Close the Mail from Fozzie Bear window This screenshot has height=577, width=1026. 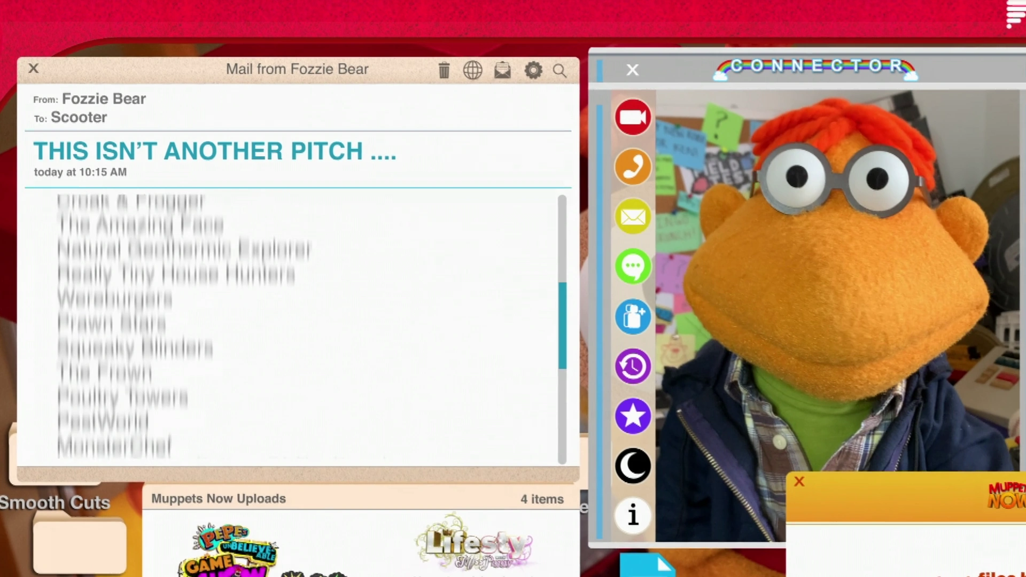pyautogui.click(x=34, y=68)
